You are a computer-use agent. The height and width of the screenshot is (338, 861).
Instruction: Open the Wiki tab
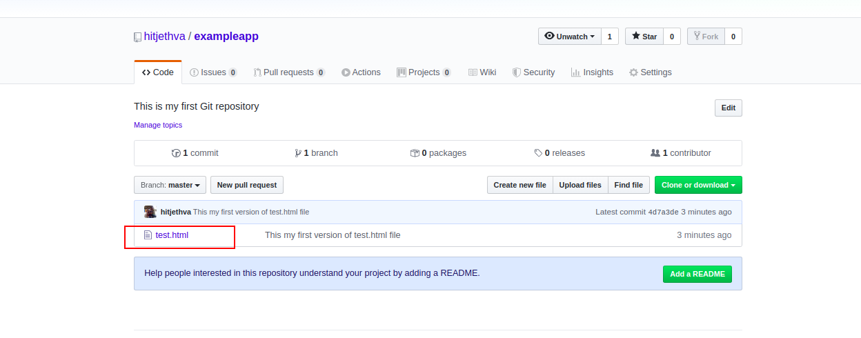tap(482, 72)
